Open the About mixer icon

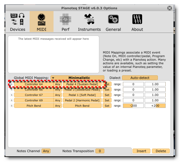click(x=137, y=19)
